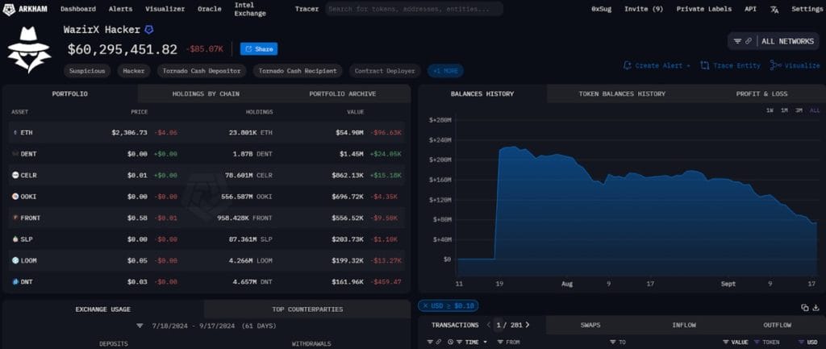Sort transactions by TIME column

[472, 343]
